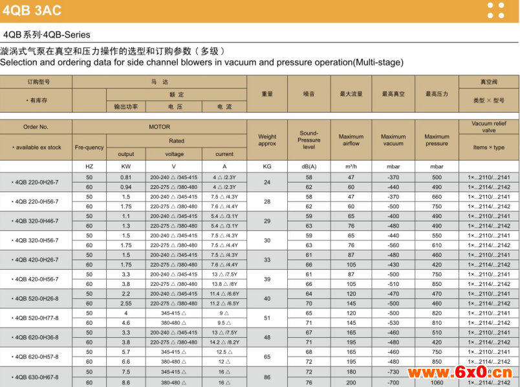Click the "Items × type" header cell
This screenshot has height=387, width=520.
[x=489, y=148]
